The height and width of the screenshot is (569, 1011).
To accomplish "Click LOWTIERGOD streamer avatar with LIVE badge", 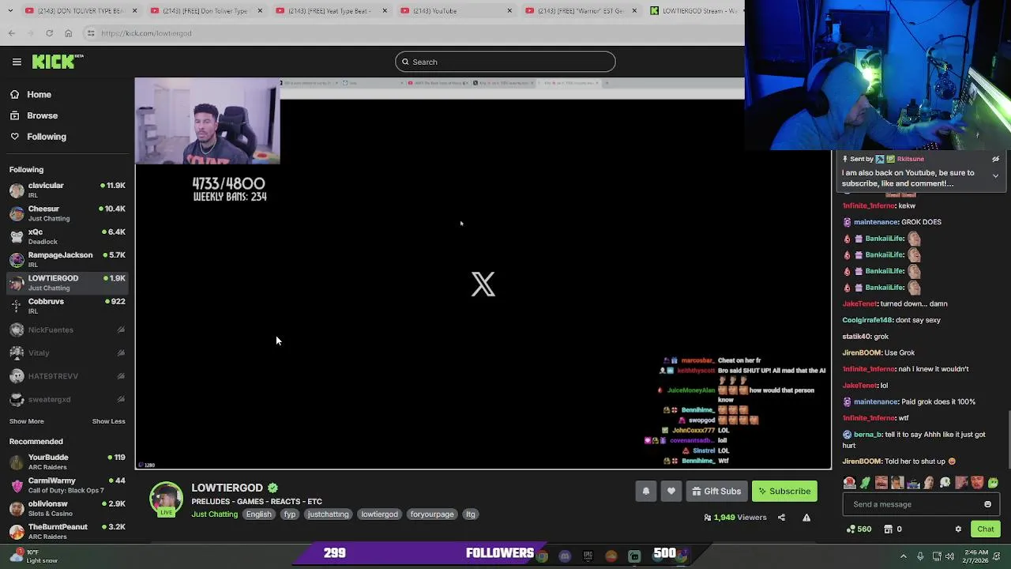I will pyautogui.click(x=166, y=499).
